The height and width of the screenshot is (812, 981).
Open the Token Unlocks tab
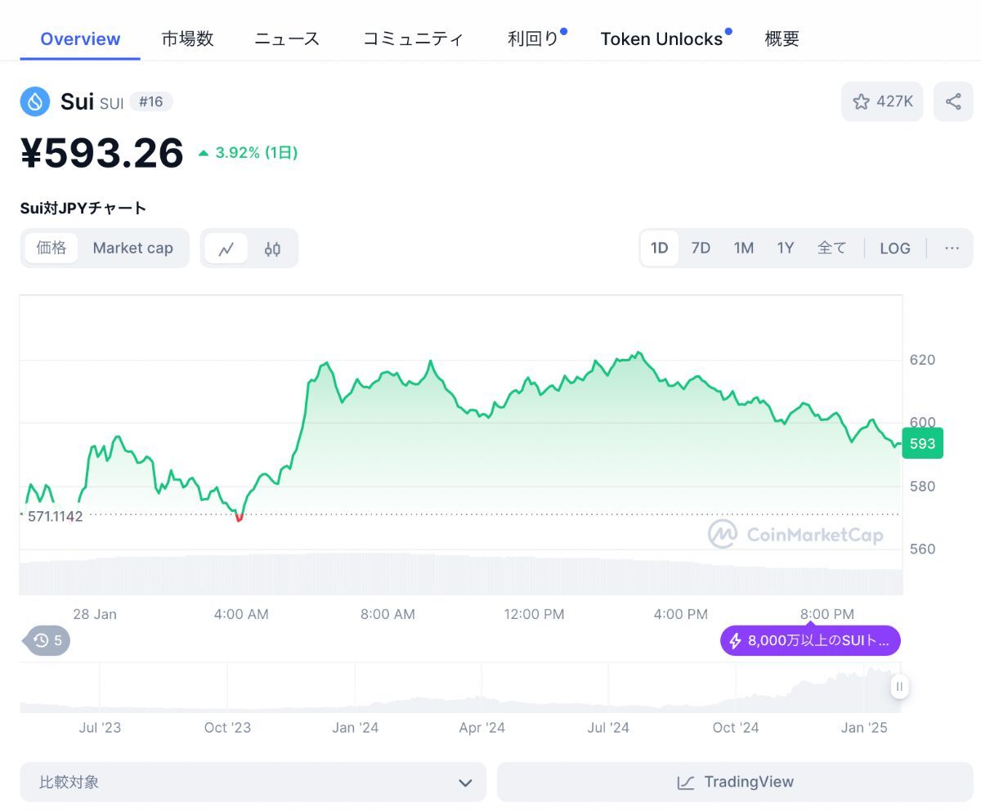coord(662,38)
